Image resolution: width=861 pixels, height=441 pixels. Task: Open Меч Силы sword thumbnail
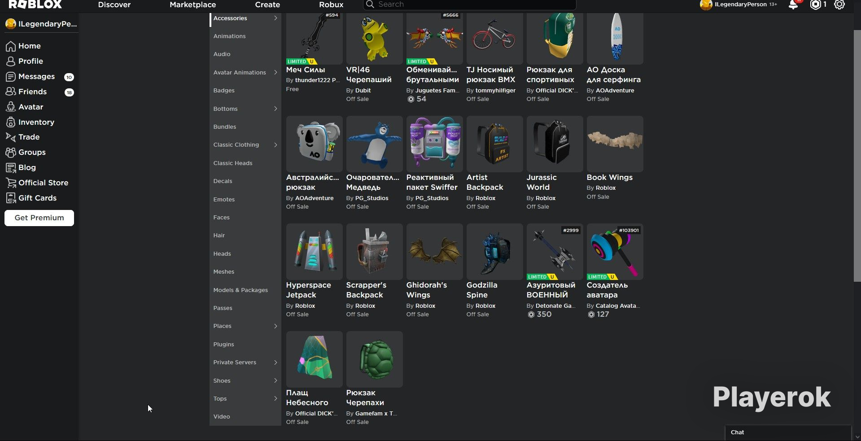point(314,39)
